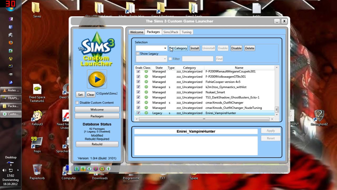
Task: Toggle the Filter checkbox
Action: click(x=170, y=59)
